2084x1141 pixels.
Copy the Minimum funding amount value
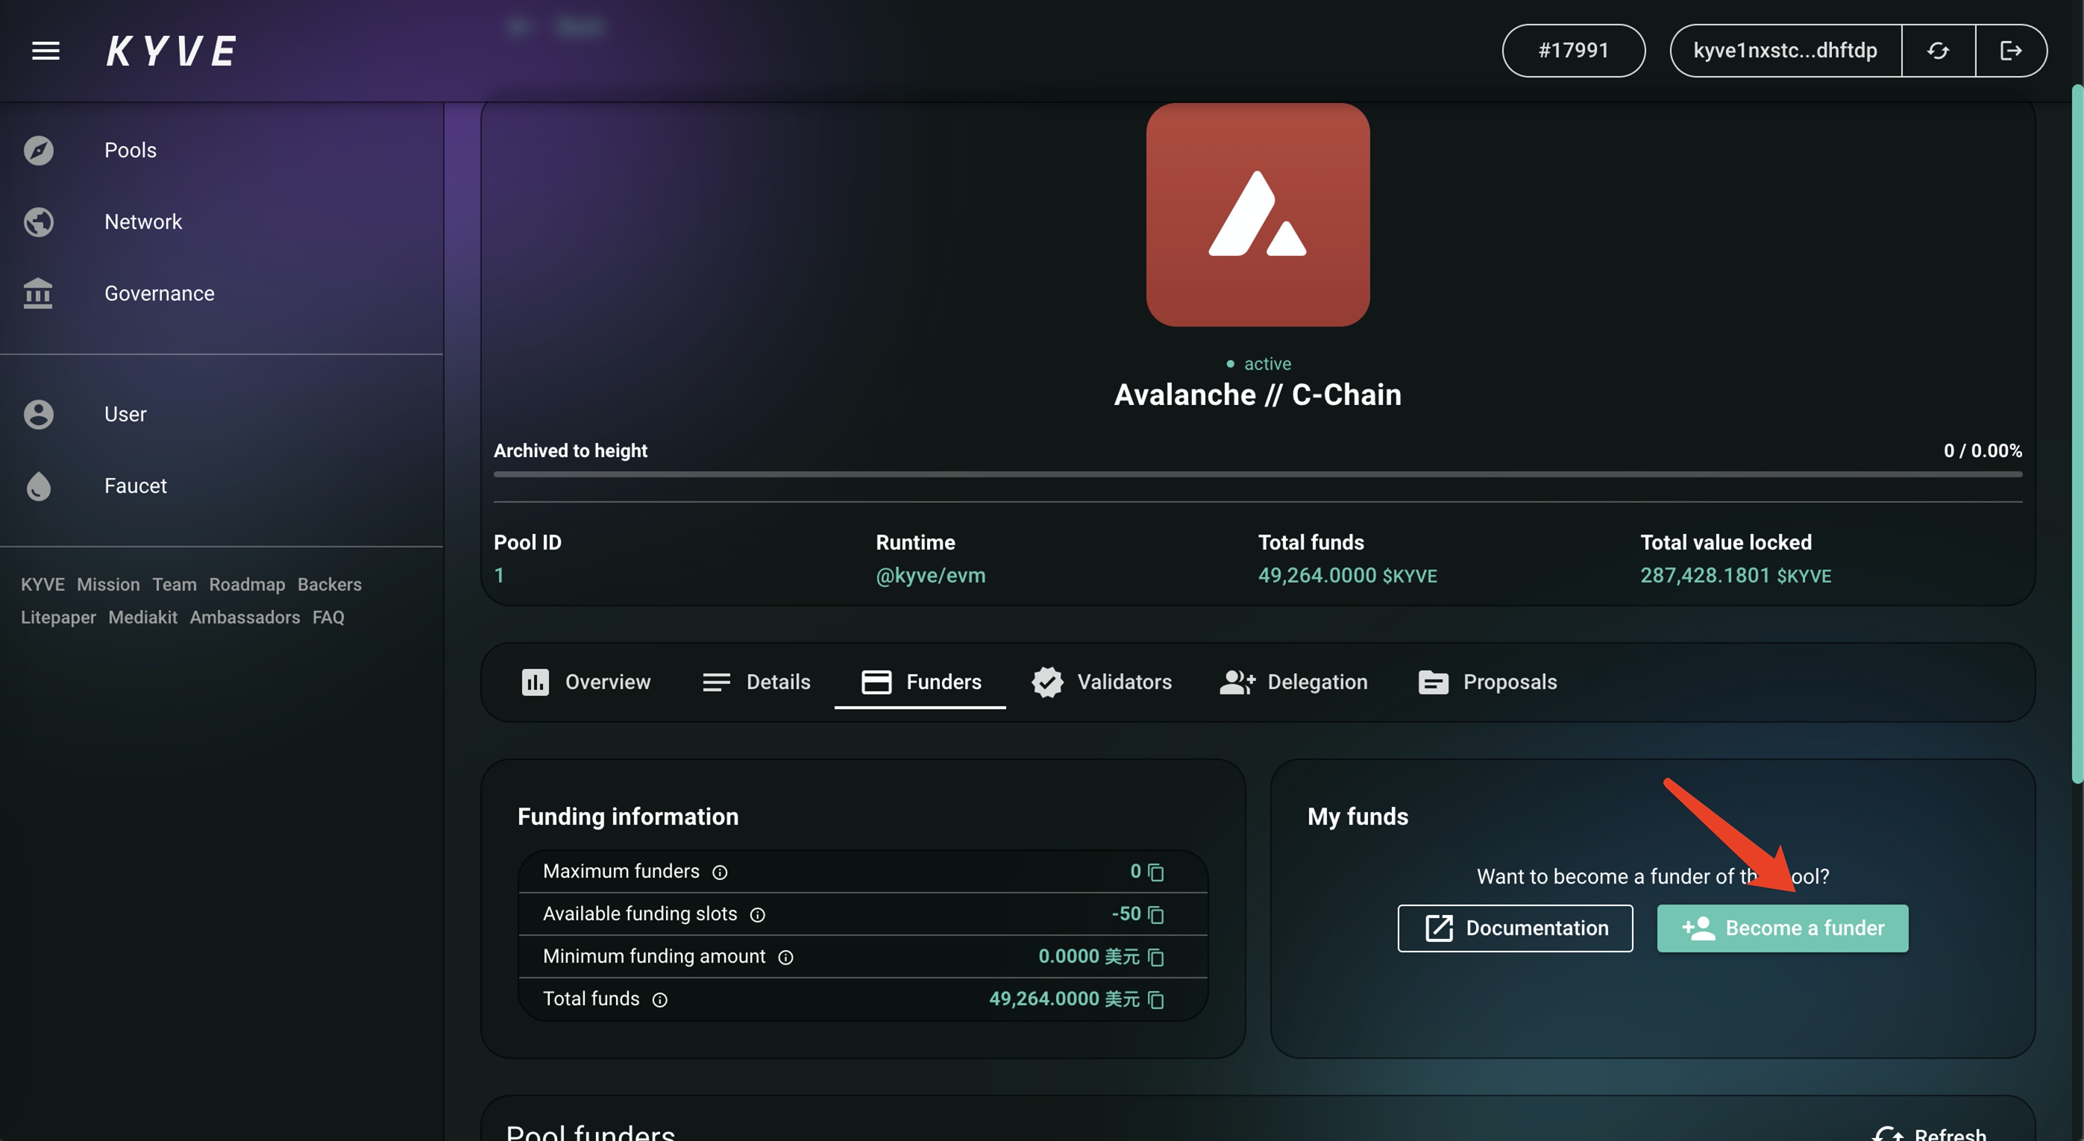[1156, 958]
